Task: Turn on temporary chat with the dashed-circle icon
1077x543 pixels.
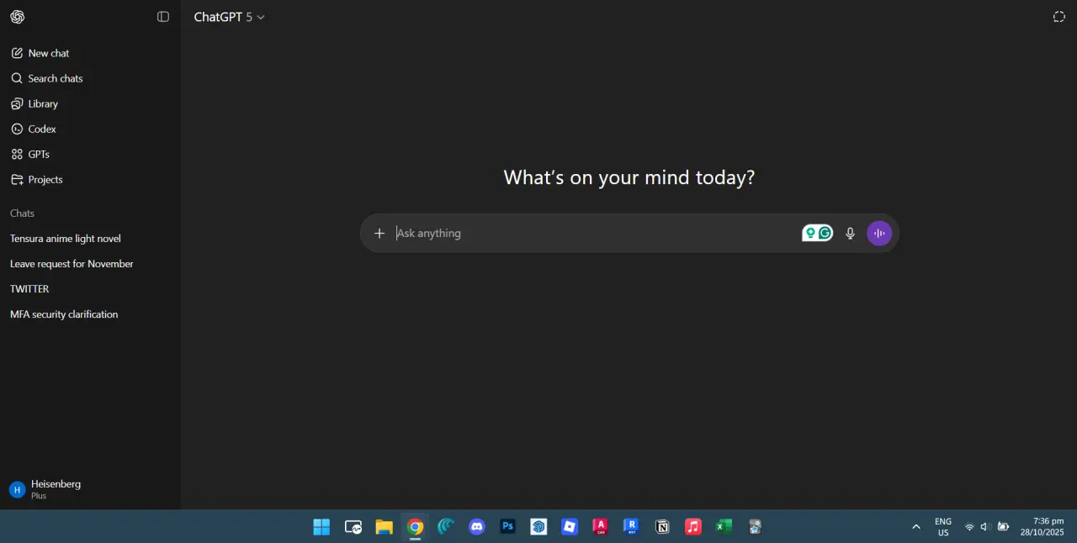Action: (x=1058, y=17)
